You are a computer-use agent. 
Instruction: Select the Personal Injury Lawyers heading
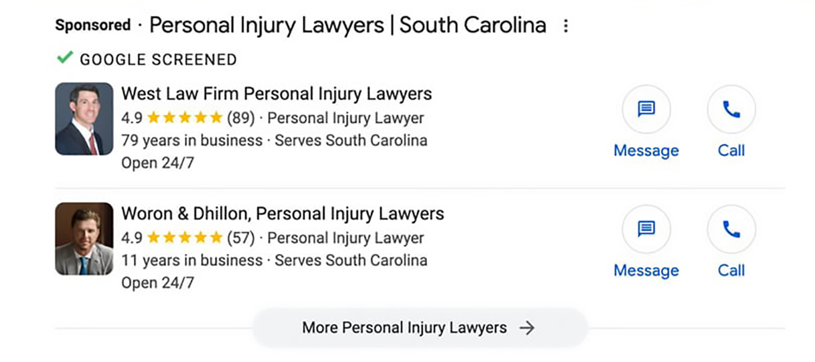348,25
